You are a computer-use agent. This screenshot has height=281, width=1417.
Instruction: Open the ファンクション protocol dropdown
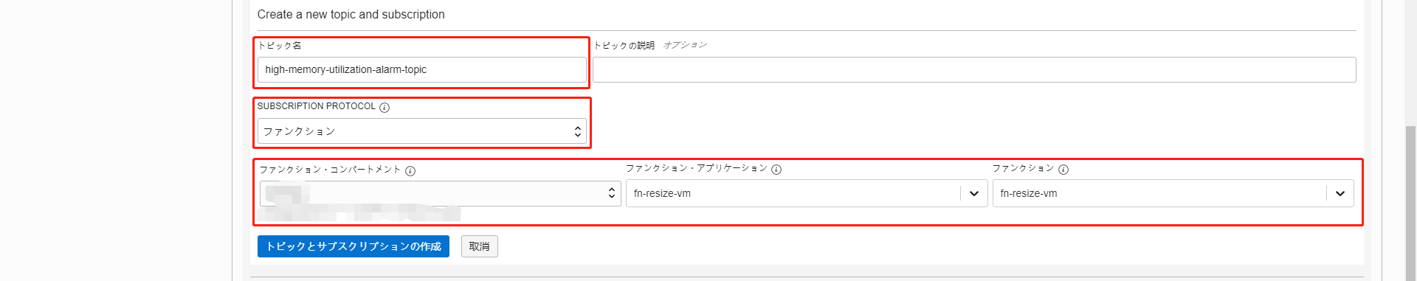[x=421, y=131]
